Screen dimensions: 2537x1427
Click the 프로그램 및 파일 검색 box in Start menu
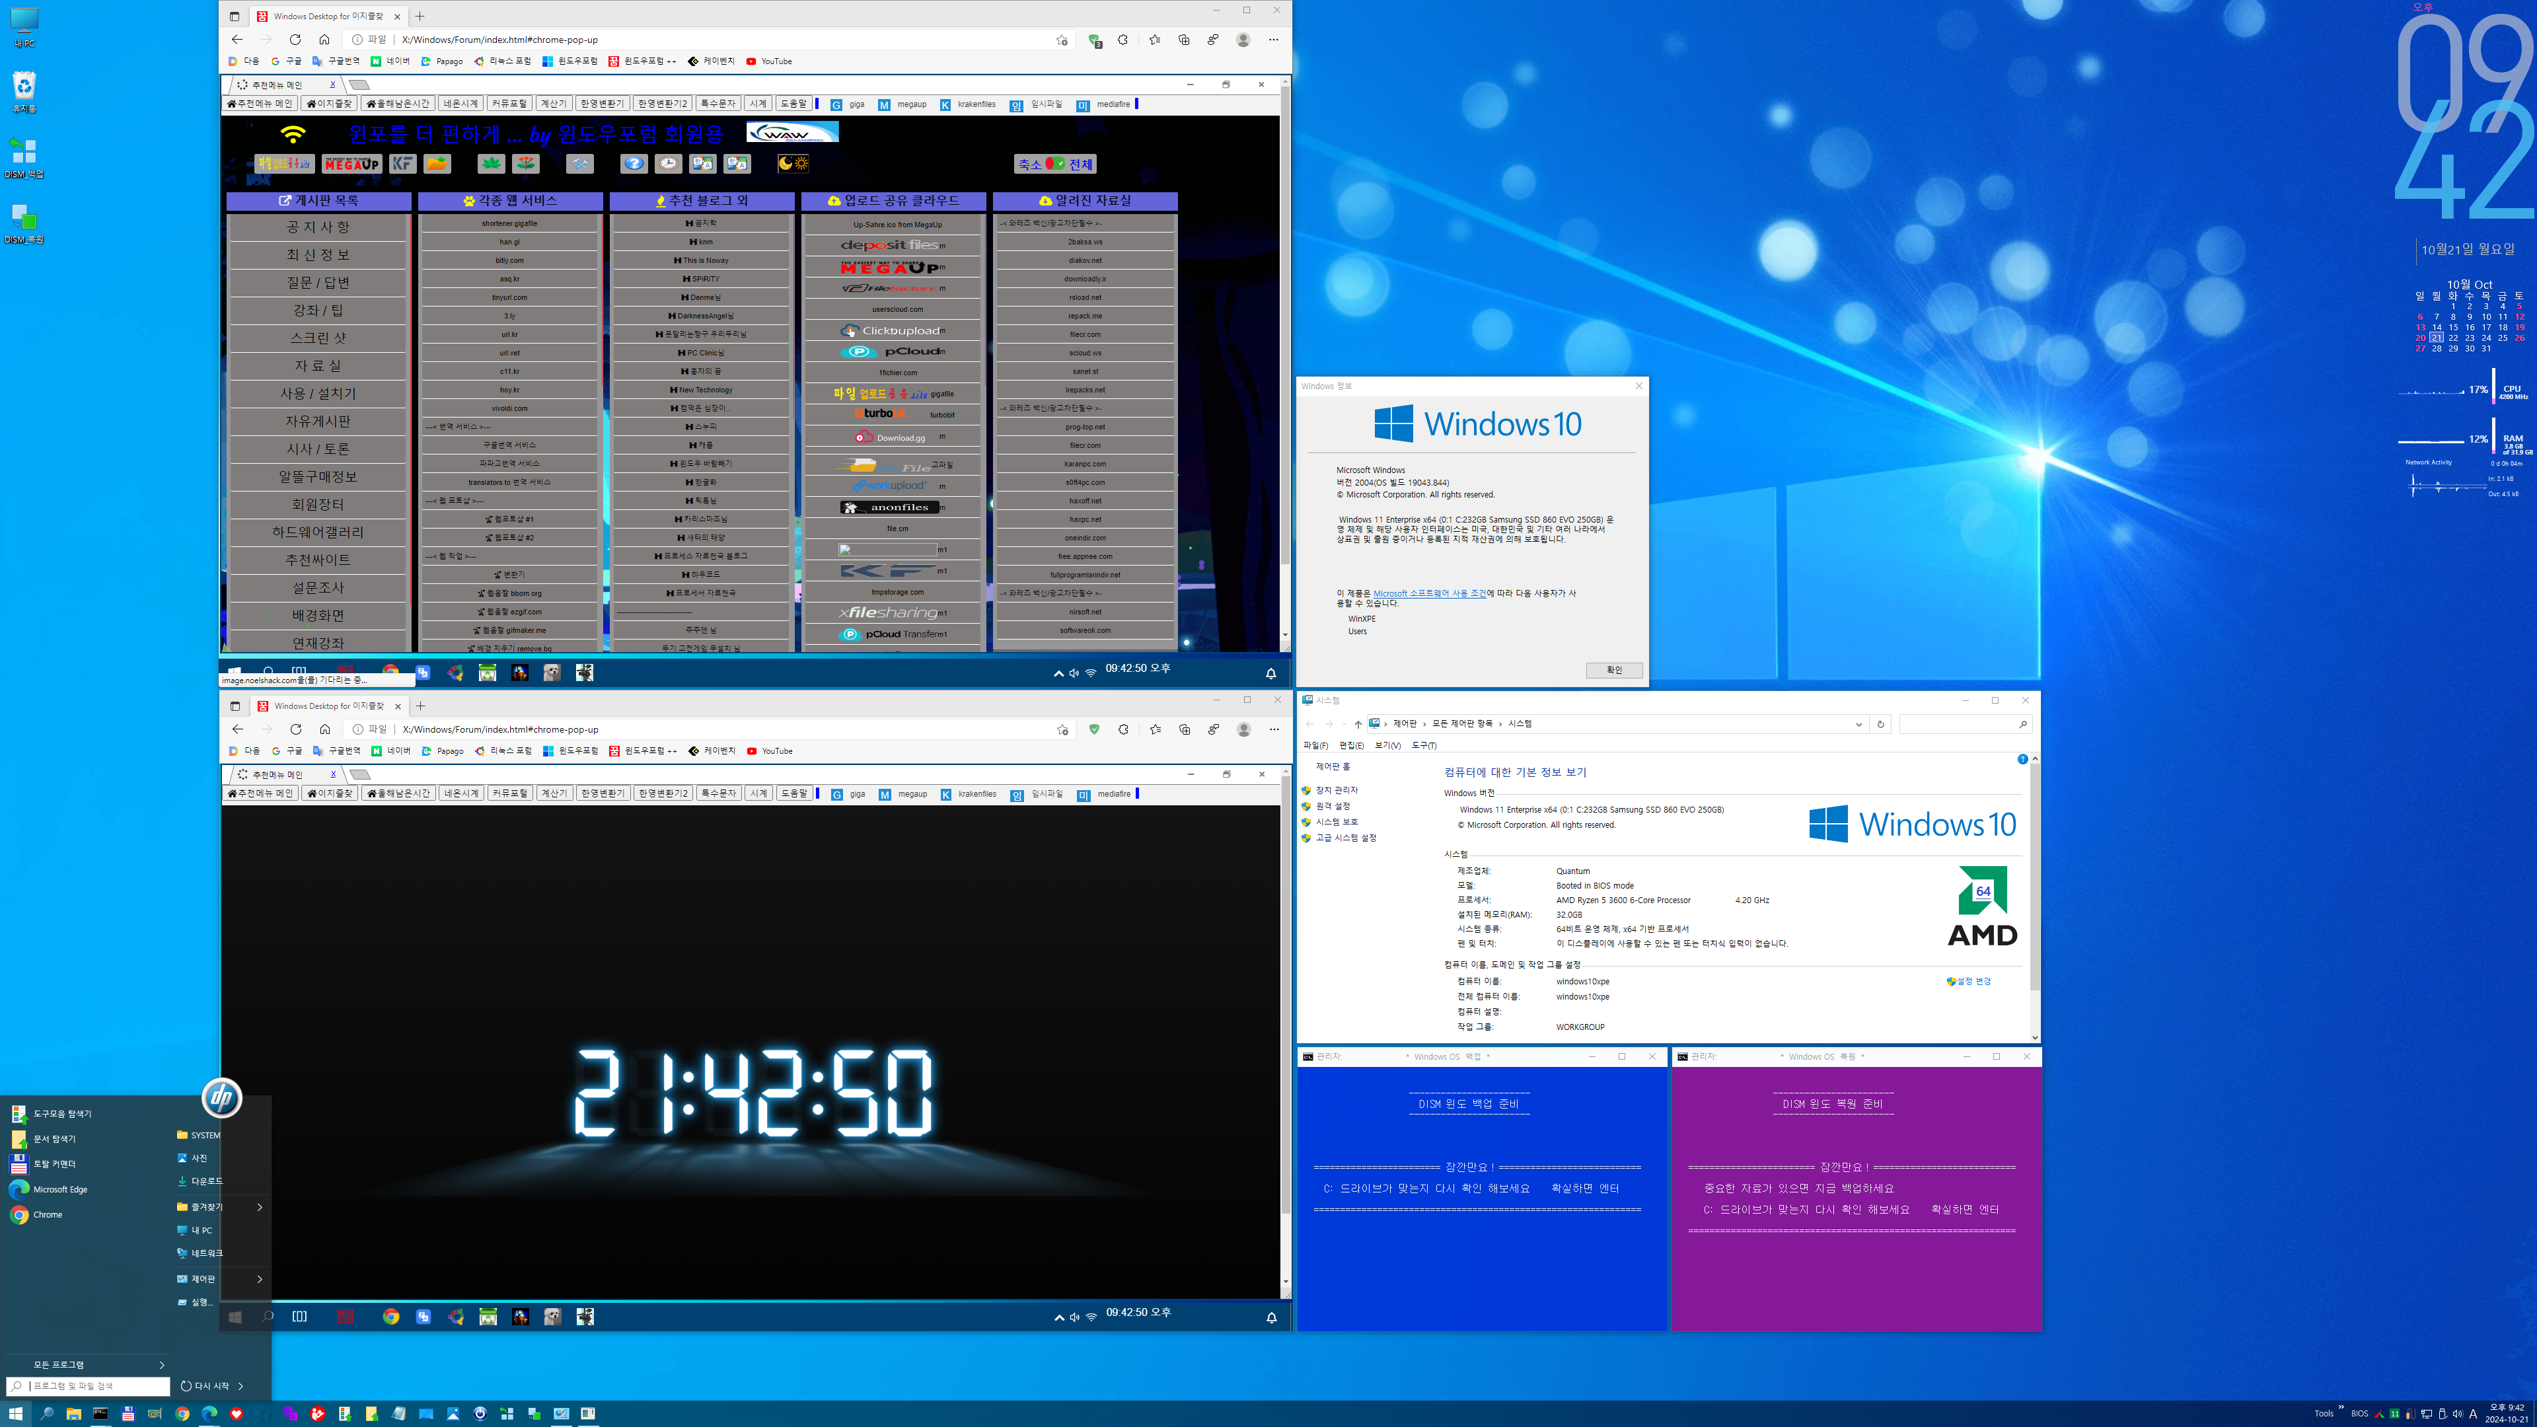[89, 1387]
